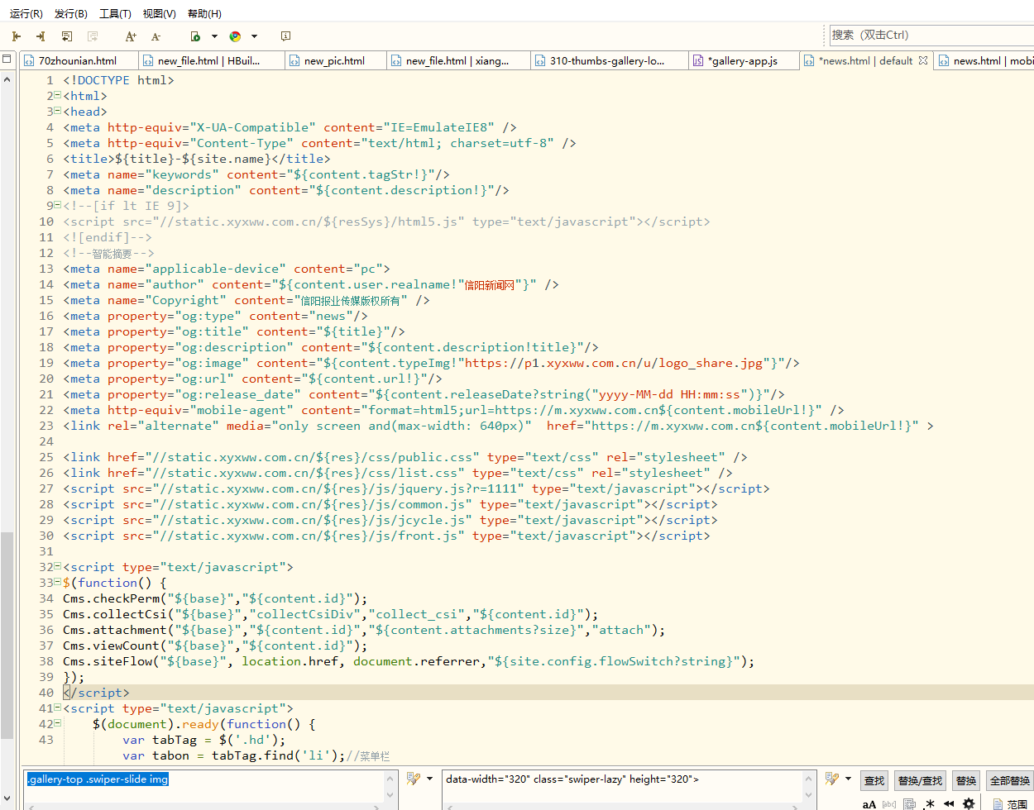Toggle the search backwards double-arrow option
1034x810 pixels.
pos(949,803)
